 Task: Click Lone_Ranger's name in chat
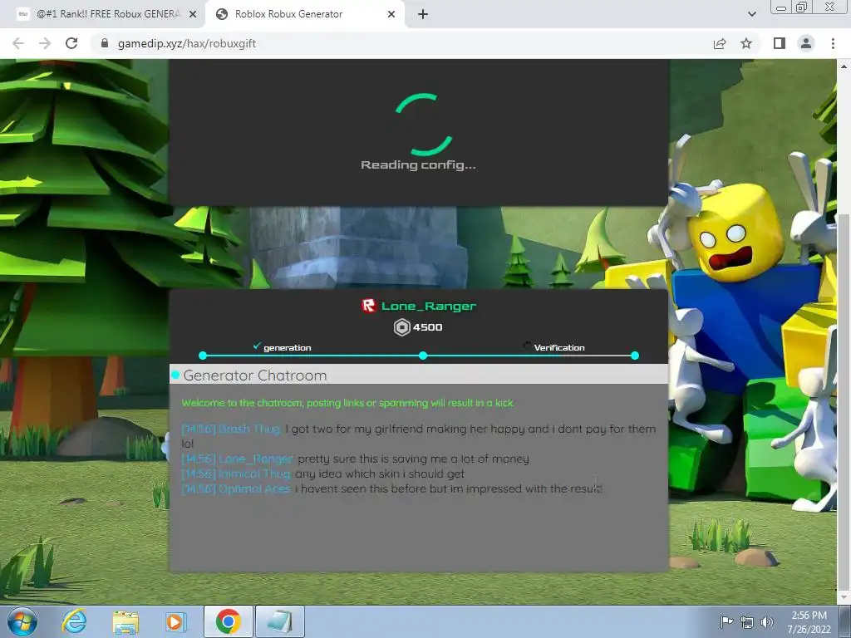(256, 459)
